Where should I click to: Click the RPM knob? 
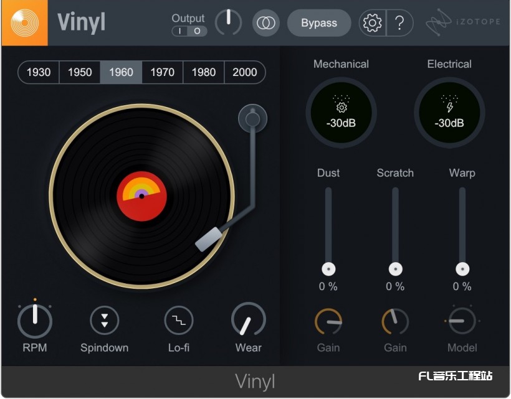[x=35, y=320]
